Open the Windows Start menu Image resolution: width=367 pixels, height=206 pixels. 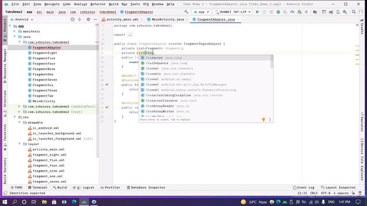pyautogui.click(x=5, y=202)
